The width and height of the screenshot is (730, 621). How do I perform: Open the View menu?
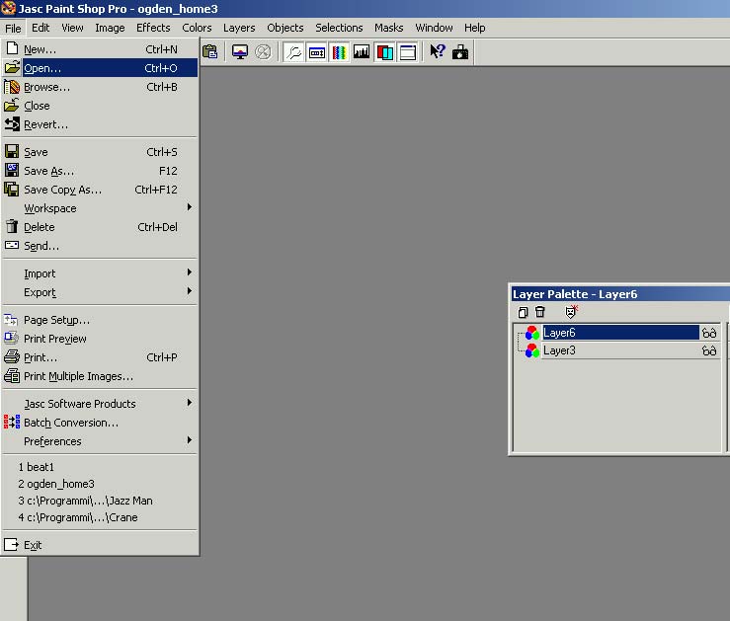point(73,28)
